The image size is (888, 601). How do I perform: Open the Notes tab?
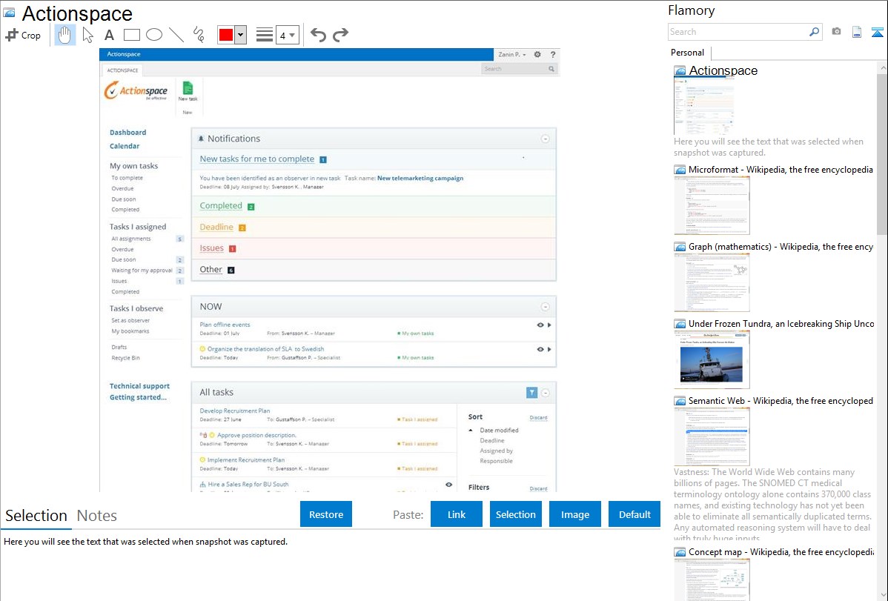[x=97, y=516]
